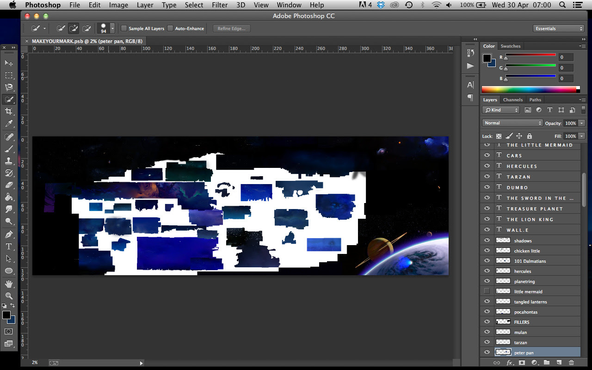The width and height of the screenshot is (592, 370).
Task: Open the Color panel options menu
Action: click(x=582, y=46)
